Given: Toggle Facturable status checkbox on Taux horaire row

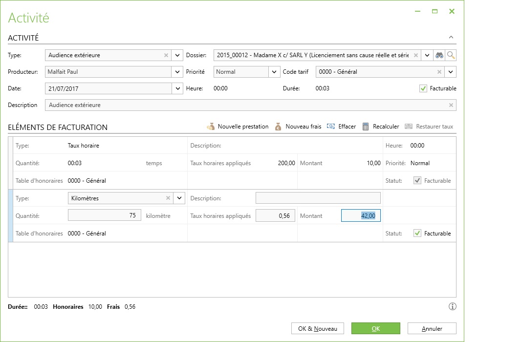Looking at the screenshot, I should tap(417, 181).
